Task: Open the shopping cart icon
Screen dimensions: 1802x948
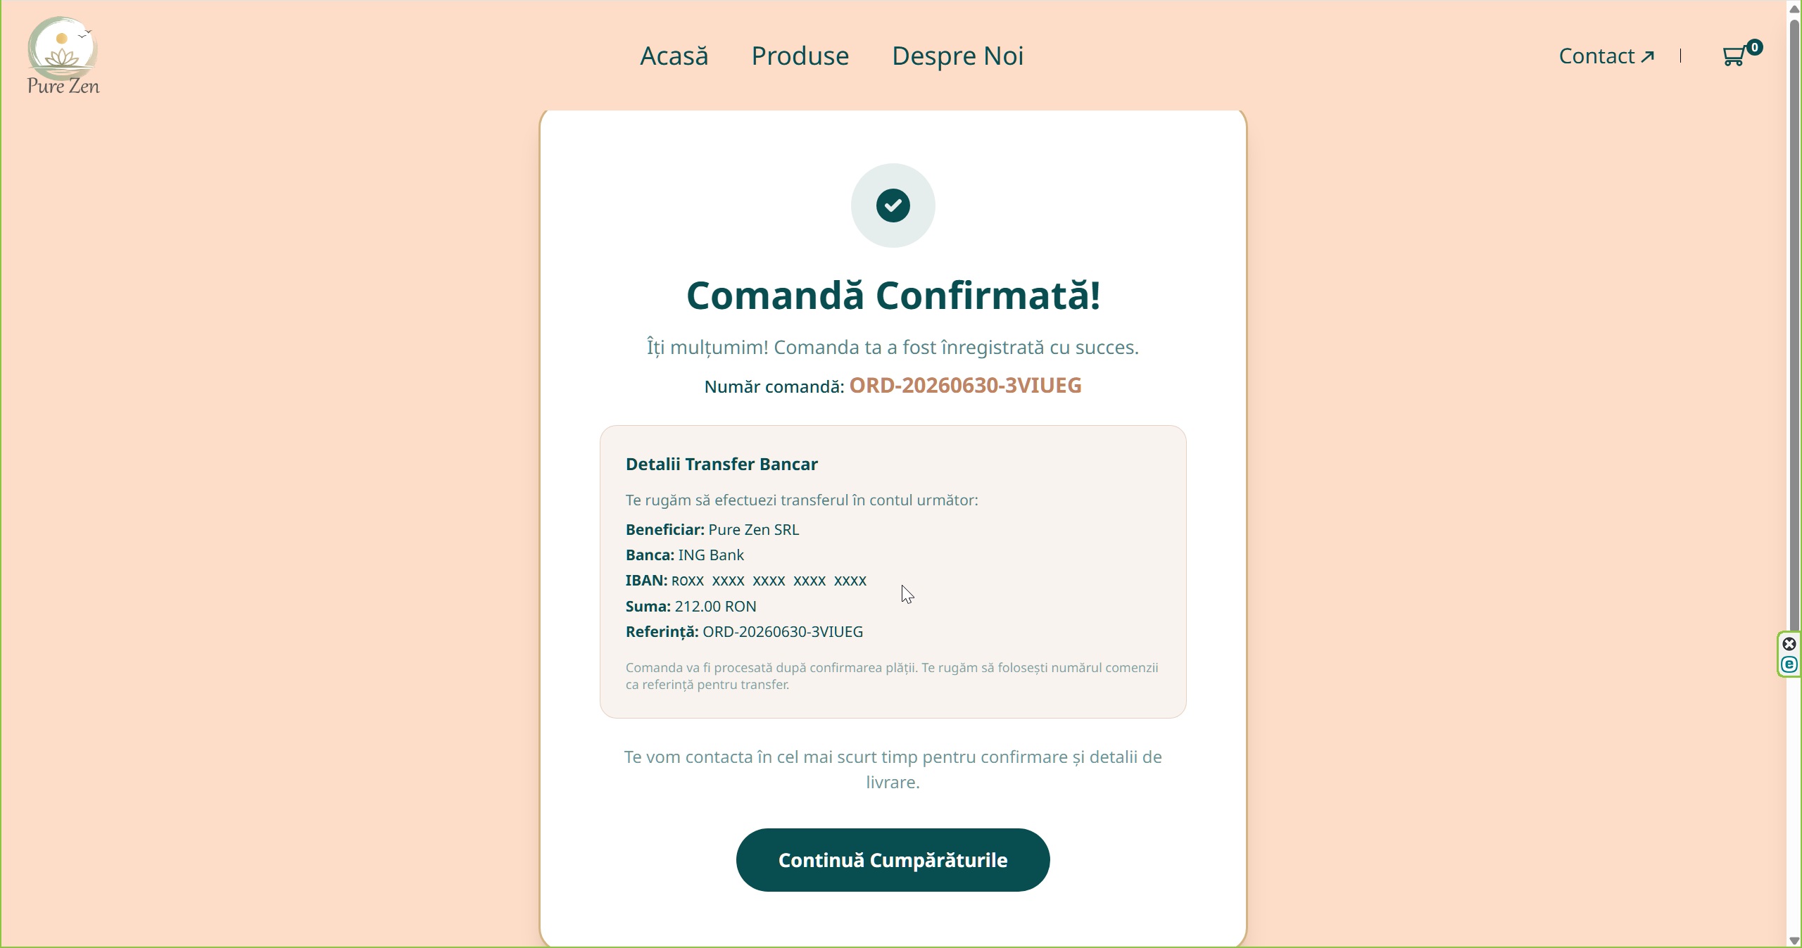Action: click(1733, 56)
